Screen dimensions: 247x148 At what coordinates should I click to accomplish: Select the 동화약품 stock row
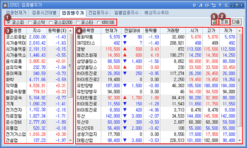tap(156, 37)
